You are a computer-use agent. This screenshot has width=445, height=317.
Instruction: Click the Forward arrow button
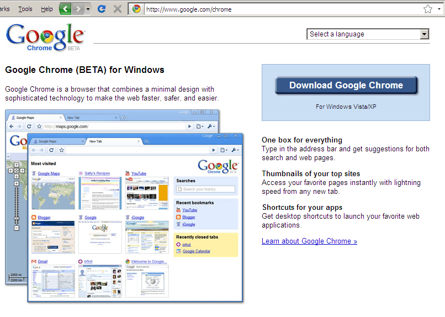(78, 9)
